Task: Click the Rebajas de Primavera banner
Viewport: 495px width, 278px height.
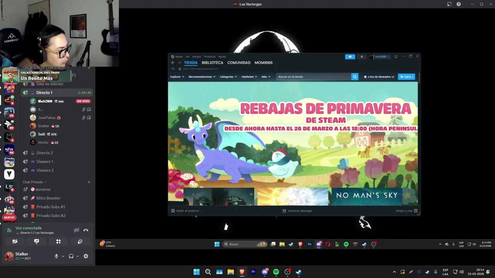Action: click(293, 135)
